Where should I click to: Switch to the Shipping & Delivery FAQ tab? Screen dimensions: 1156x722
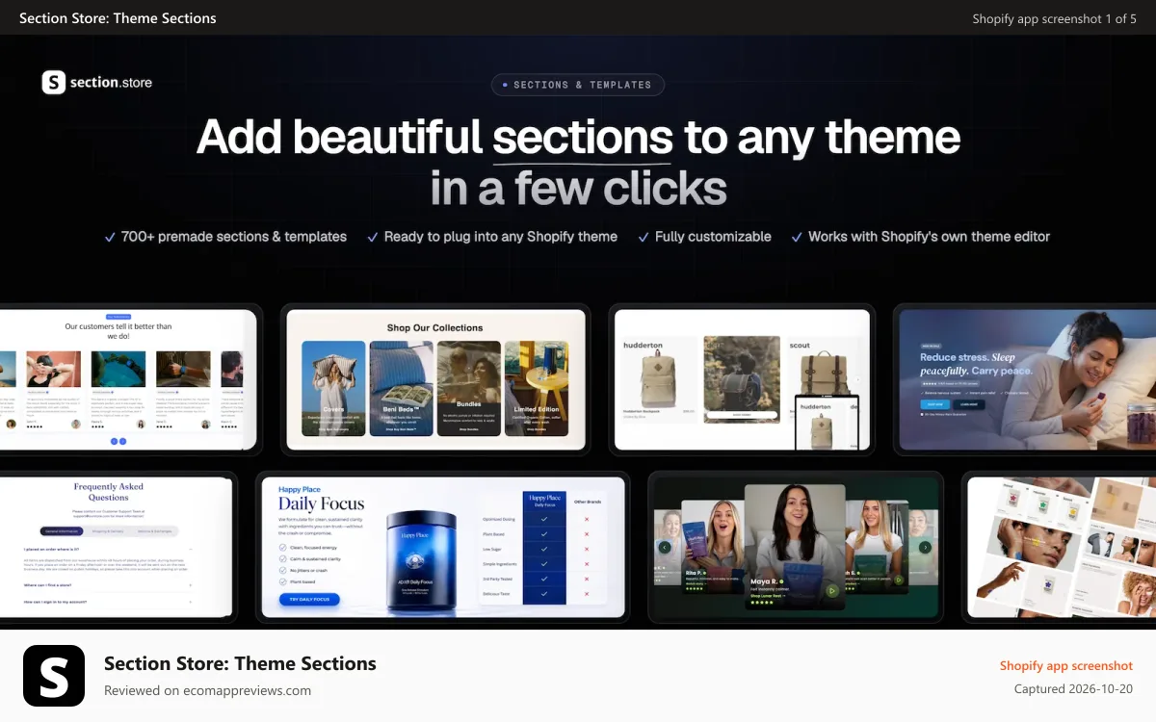pyautogui.click(x=108, y=531)
